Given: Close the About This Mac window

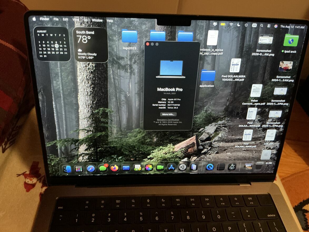Looking at the screenshot, I should pyautogui.click(x=148, y=44).
